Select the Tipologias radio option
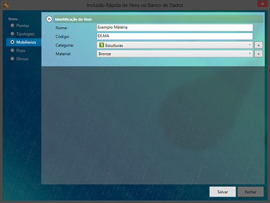The width and height of the screenshot is (270, 203). click(22, 34)
